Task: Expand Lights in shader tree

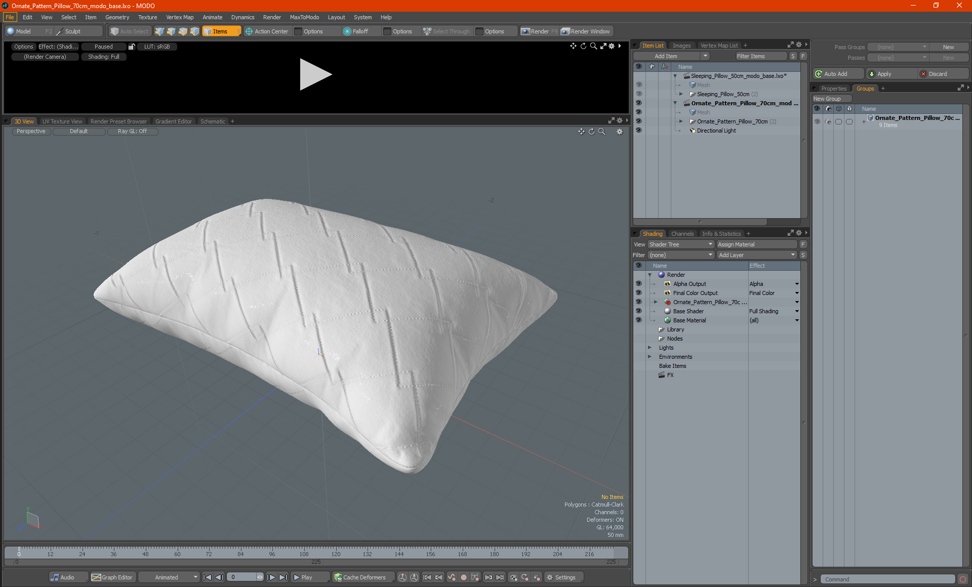Action: pyautogui.click(x=650, y=348)
